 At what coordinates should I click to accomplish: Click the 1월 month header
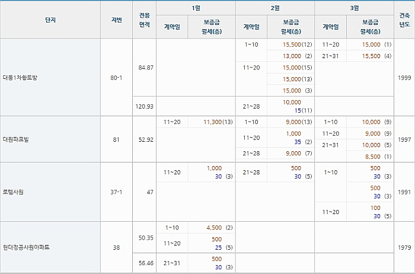[x=196, y=8]
